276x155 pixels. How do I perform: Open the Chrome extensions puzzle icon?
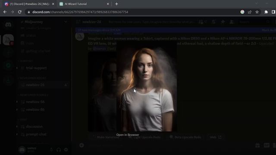tap(266, 12)
